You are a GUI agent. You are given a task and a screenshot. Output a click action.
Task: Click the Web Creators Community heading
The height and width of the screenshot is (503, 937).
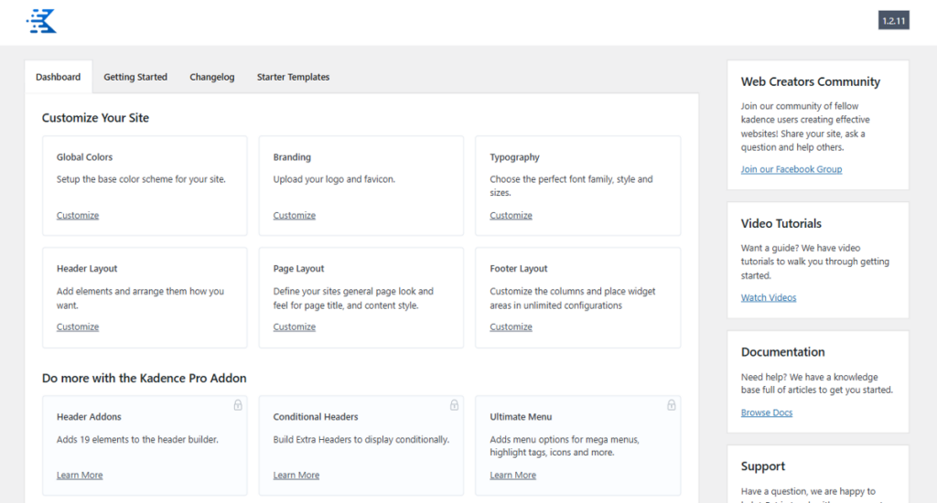(x=811, y=81)
